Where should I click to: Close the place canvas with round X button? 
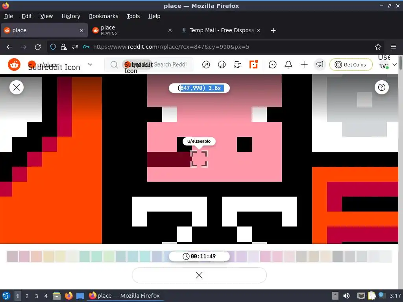pyautogui.click(x=17, y=88)
